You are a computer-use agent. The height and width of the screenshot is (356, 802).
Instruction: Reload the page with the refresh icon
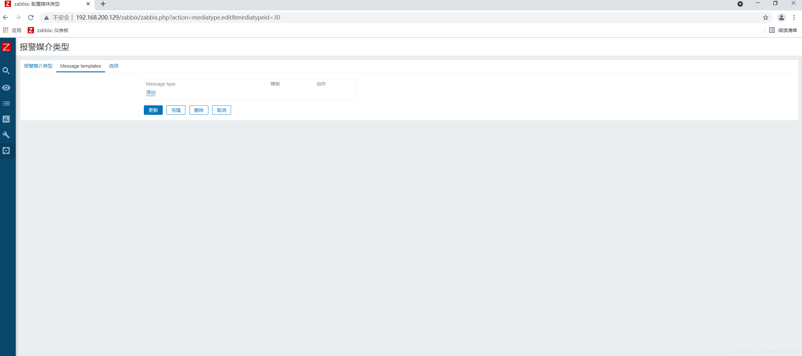(x=31, y=18)
